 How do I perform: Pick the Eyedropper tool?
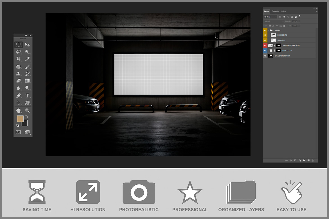tap(27, 59)
